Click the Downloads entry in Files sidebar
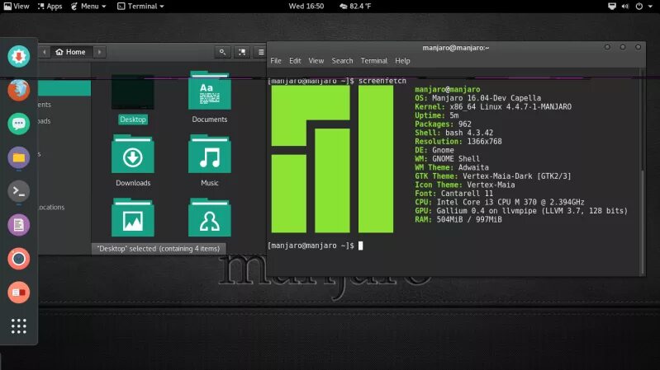The width and height of the screenshot is (660, 370). (64, 121)
